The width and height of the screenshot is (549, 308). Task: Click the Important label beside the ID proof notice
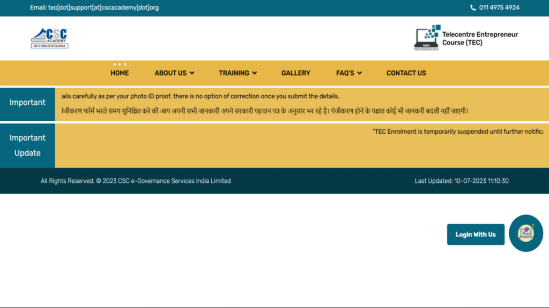(x=27, y=102)
